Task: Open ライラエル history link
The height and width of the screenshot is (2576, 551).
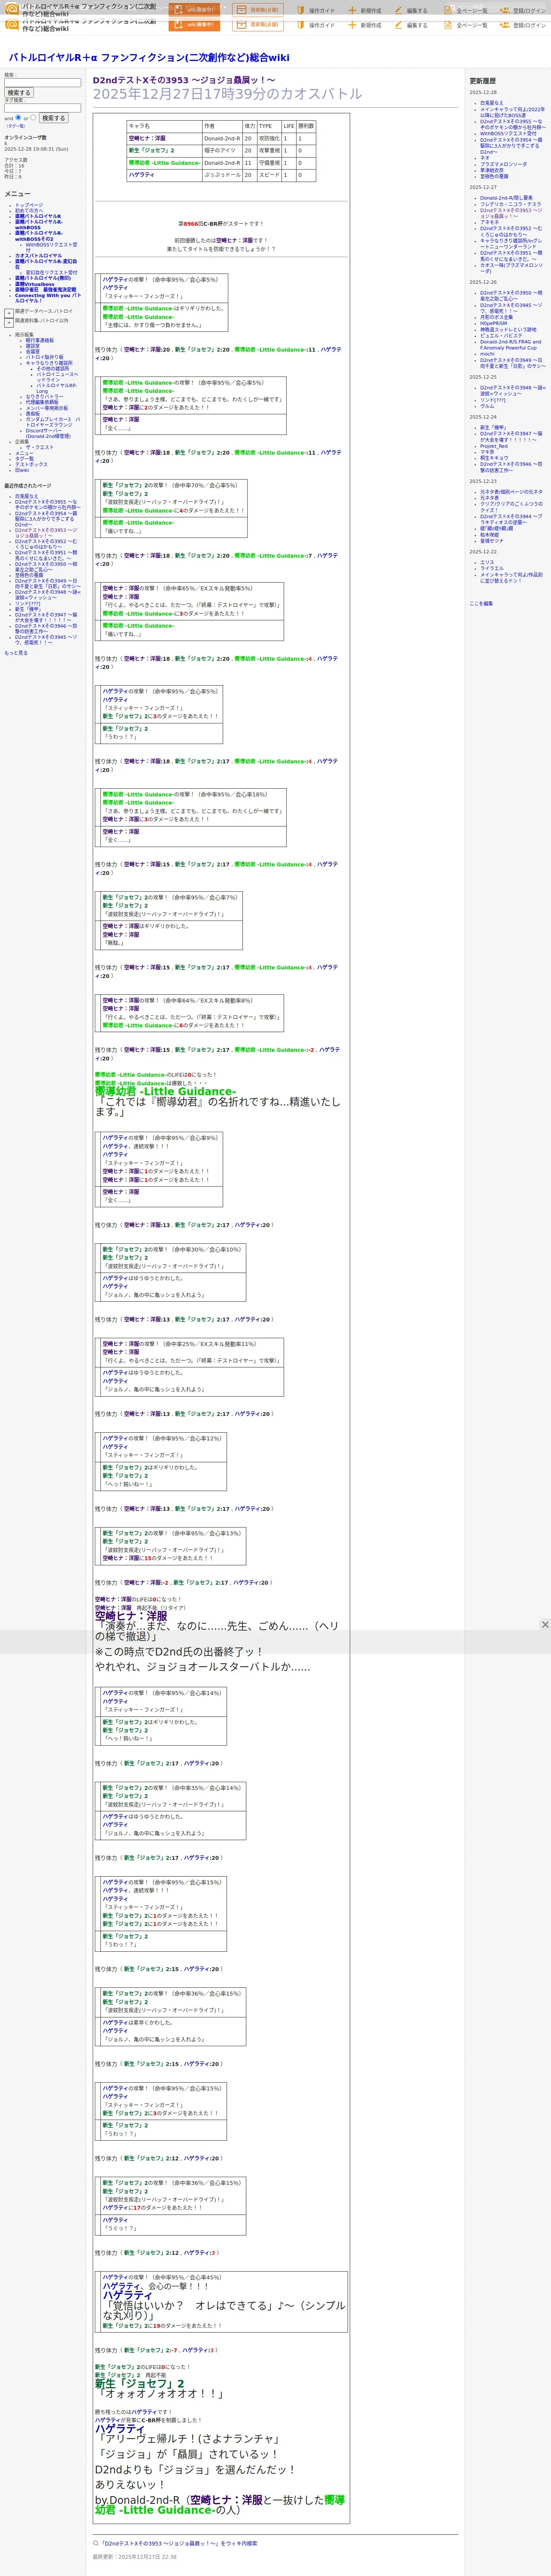Action: 492,568
